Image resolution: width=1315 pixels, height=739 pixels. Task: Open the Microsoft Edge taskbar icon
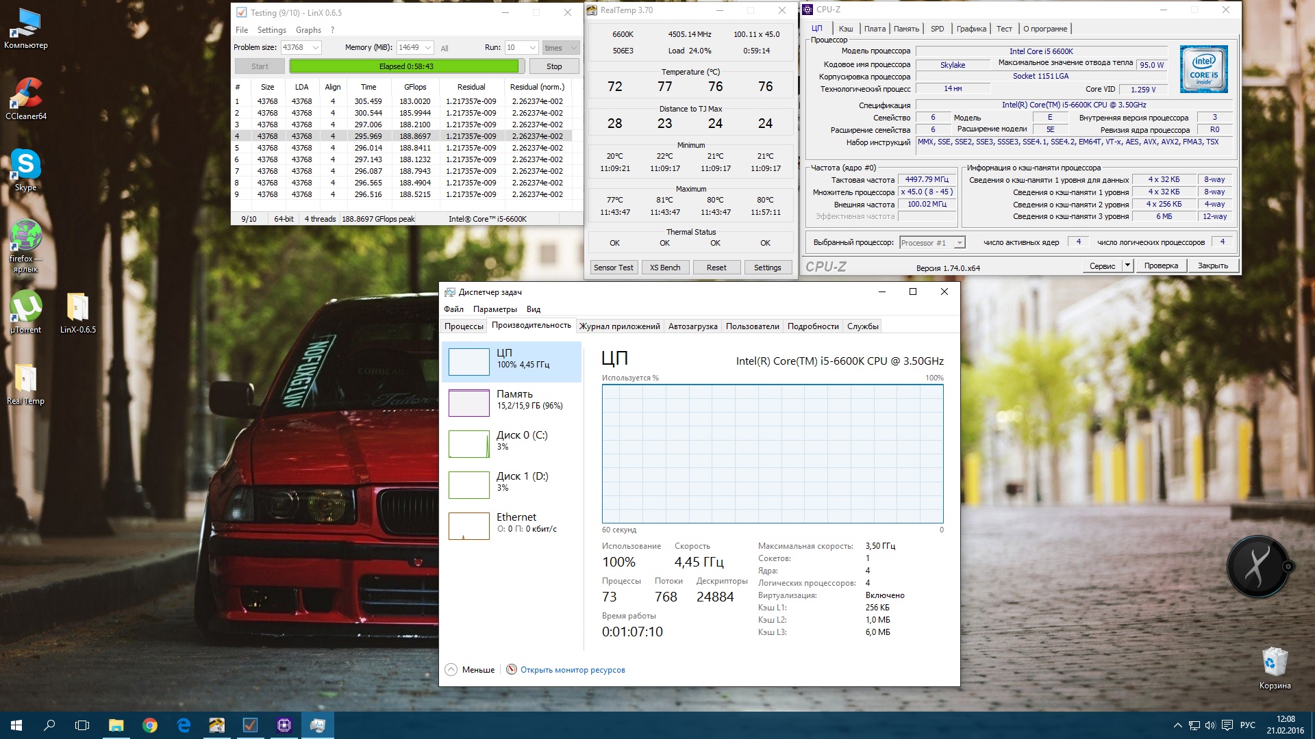click(183, 725)
